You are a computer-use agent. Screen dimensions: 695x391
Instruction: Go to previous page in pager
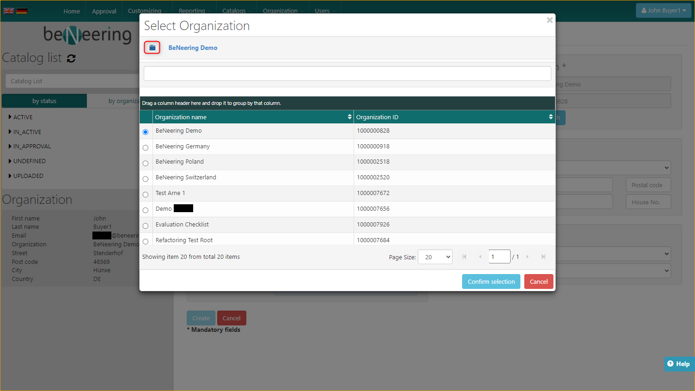pos(480,257)
